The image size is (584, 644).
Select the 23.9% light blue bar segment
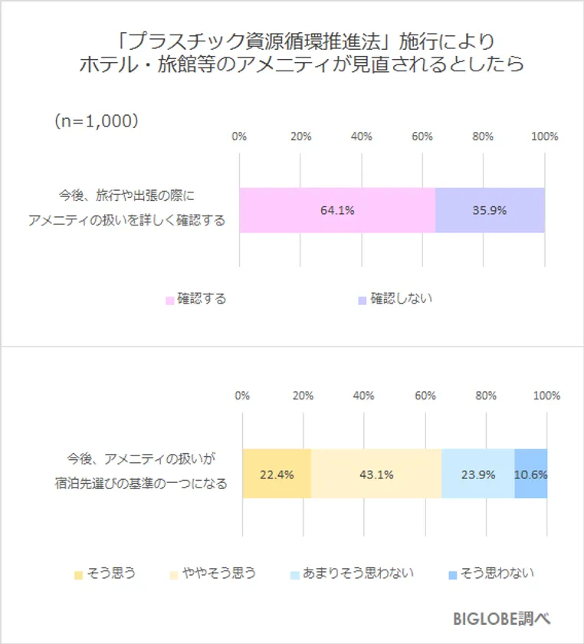coord(477,474)
